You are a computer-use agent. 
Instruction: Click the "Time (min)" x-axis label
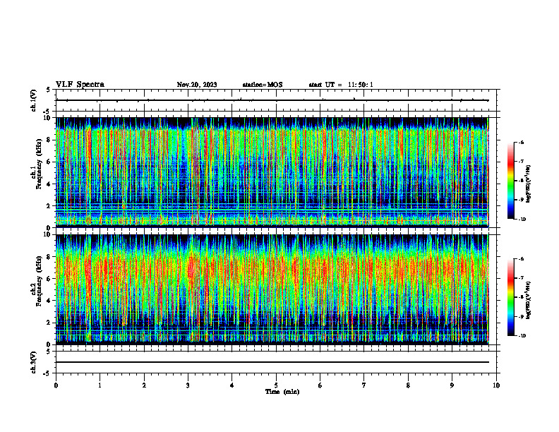282,392
